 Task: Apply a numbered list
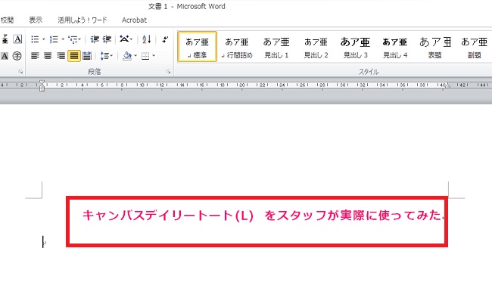[x=54, y=39]
